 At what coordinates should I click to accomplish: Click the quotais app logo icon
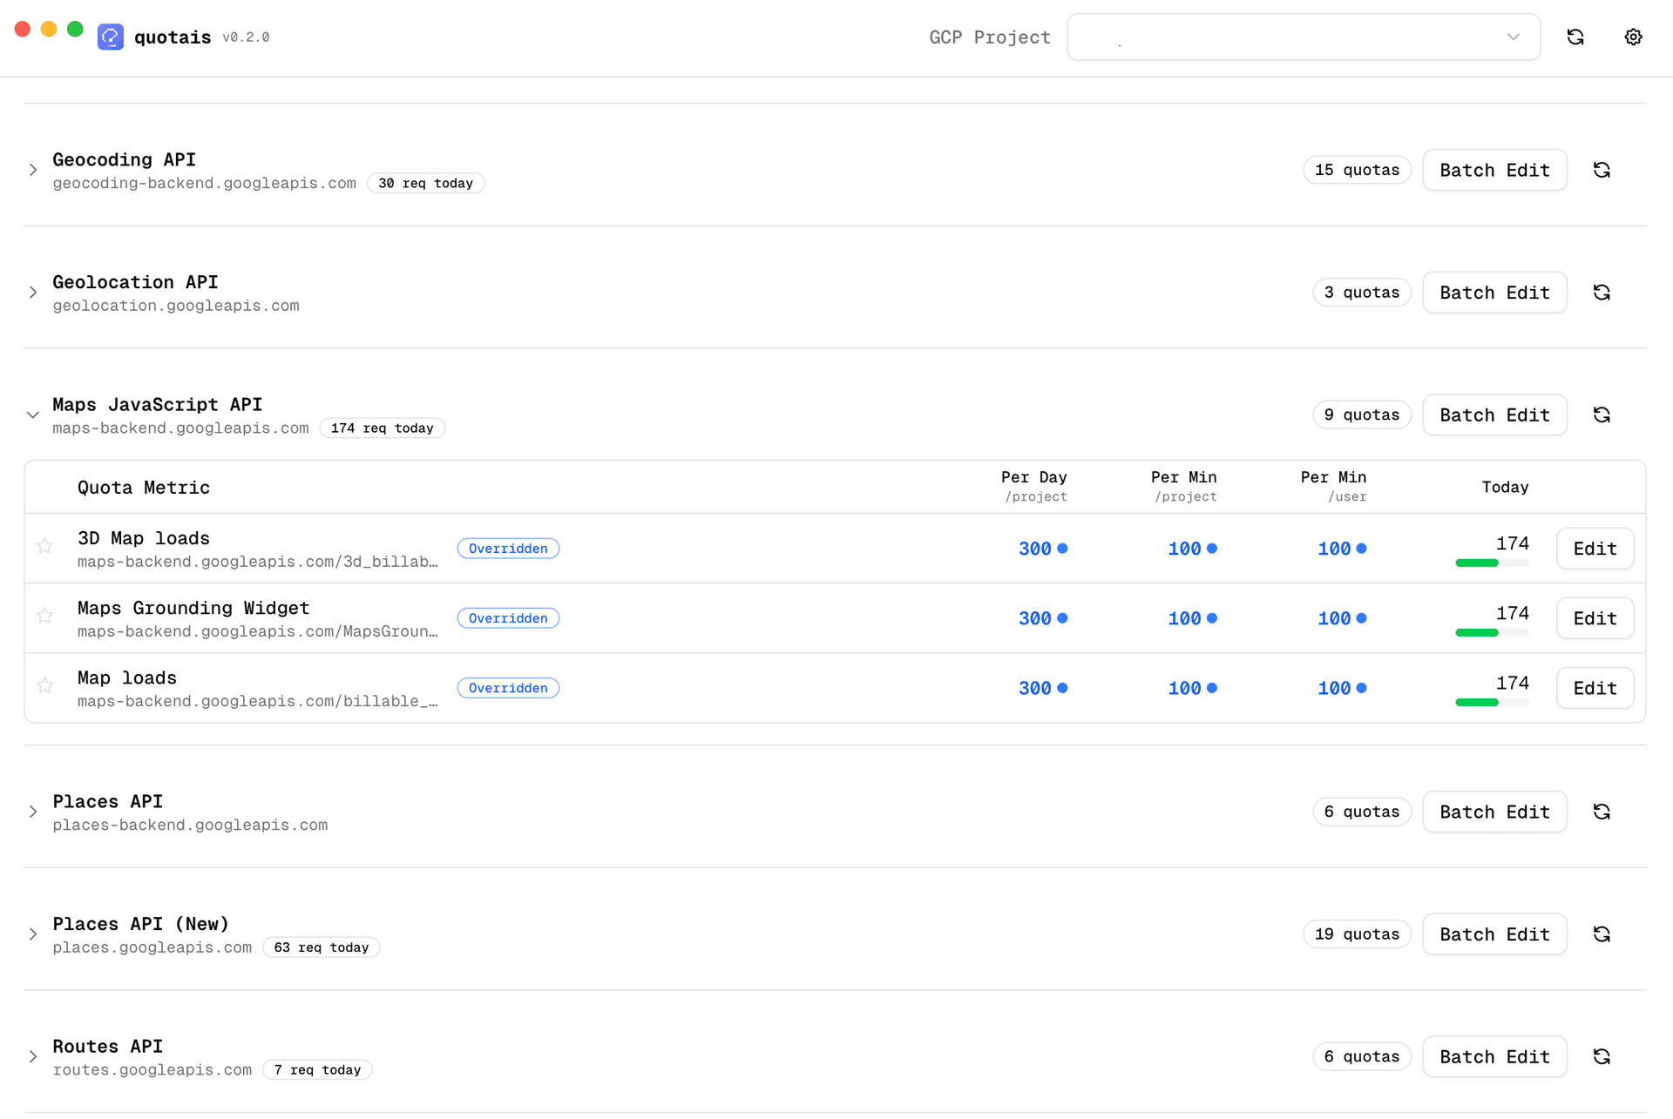pyautogui.click(x=110, y=37)
